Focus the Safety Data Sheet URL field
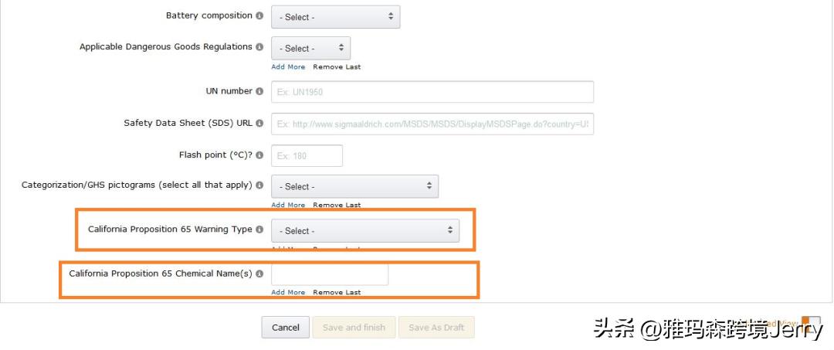The image size is (834, 350). coord(432,124)
